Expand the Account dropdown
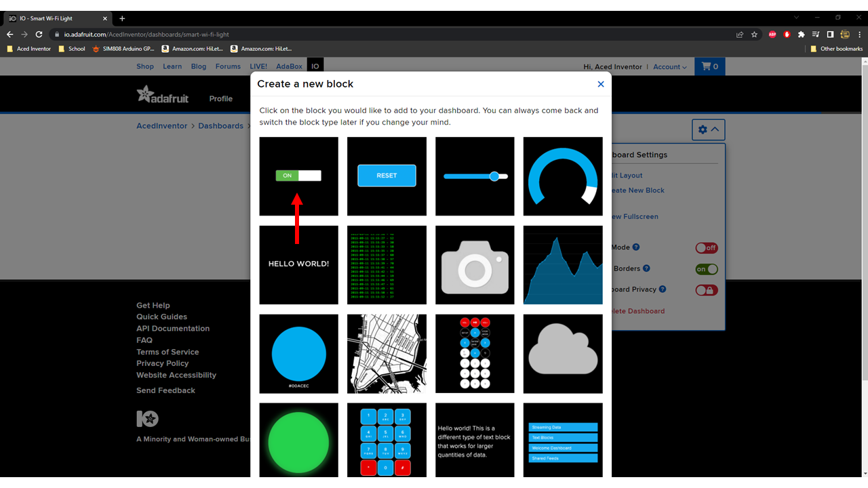The image size is (868, 488). 670,67
